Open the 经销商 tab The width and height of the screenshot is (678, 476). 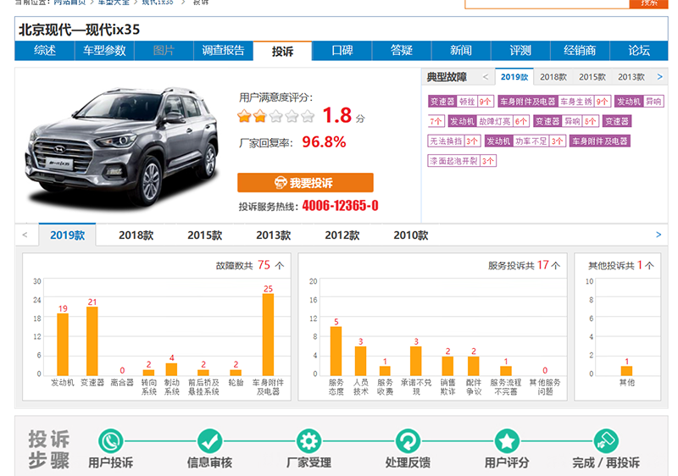pos(580,51)
